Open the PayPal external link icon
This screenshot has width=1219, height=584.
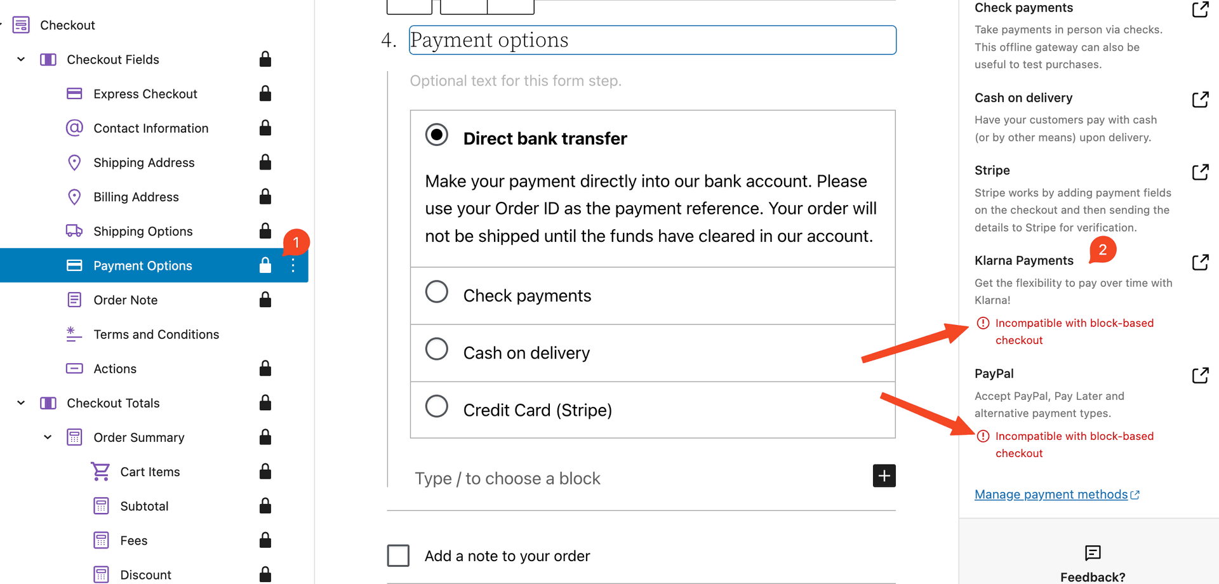[x=1201, y=375]
